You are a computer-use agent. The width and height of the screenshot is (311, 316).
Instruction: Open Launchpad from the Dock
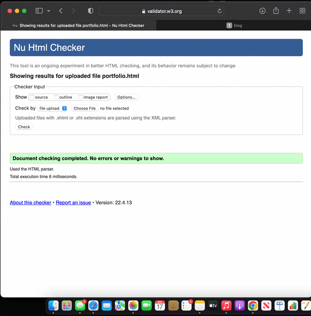(66, 306)
